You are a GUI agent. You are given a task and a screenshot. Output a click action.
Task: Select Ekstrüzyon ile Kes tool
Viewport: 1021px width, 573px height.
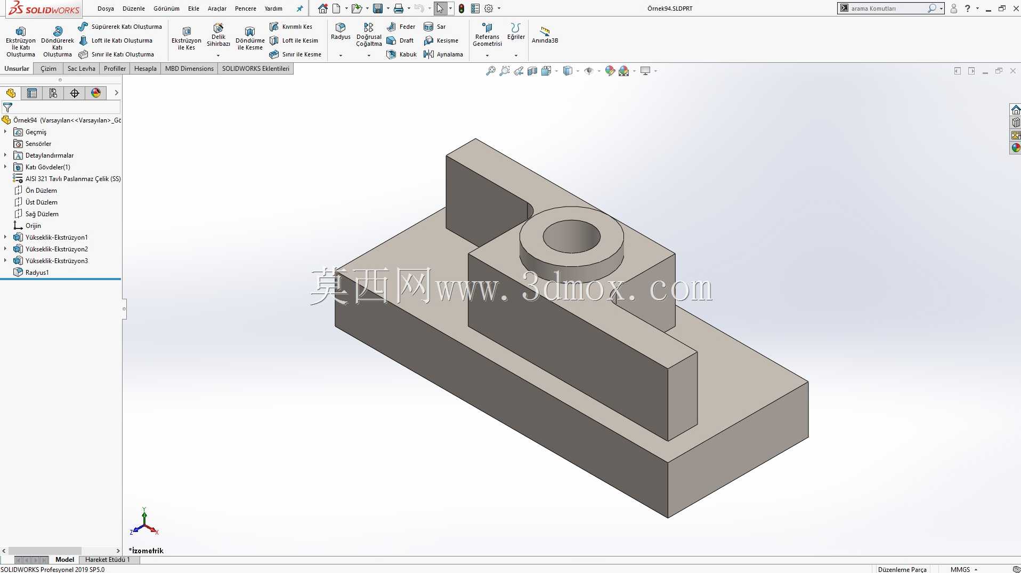pyautogui.click(x=187, y=38)
